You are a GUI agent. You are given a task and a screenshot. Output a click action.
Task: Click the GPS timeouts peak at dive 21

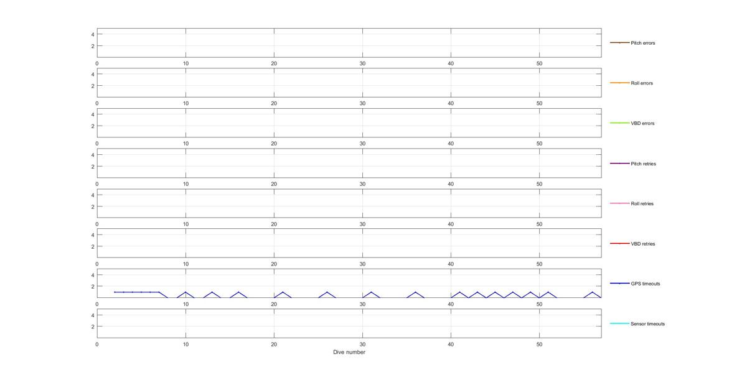[283, 292]
